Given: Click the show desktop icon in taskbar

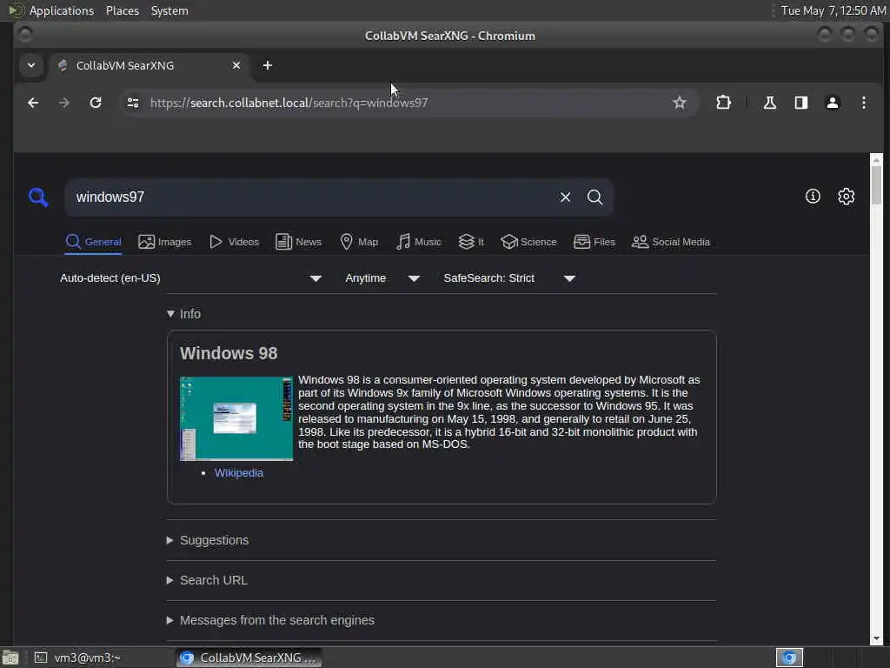Looking at the screenshot, I should (x=10, y=658).
